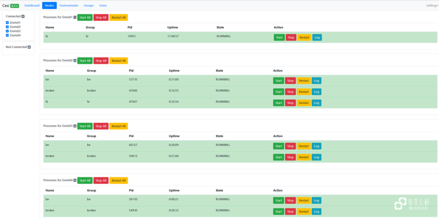Click uptime value 17:40:57
Image resolution: width=439 pixels, height=220 pixels.
click(x=173, y=36)
